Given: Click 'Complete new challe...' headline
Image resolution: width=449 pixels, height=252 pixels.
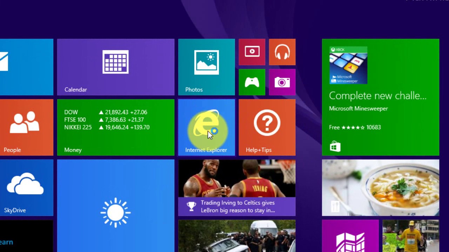Looking at the screenshot, I should [378, 96].
